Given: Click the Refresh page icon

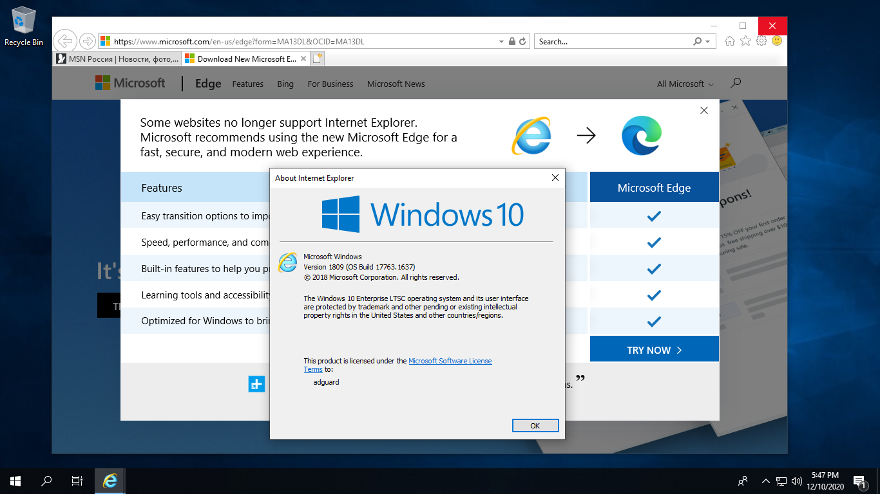Looking at the screenshot, I should click(x=522, y=41).
